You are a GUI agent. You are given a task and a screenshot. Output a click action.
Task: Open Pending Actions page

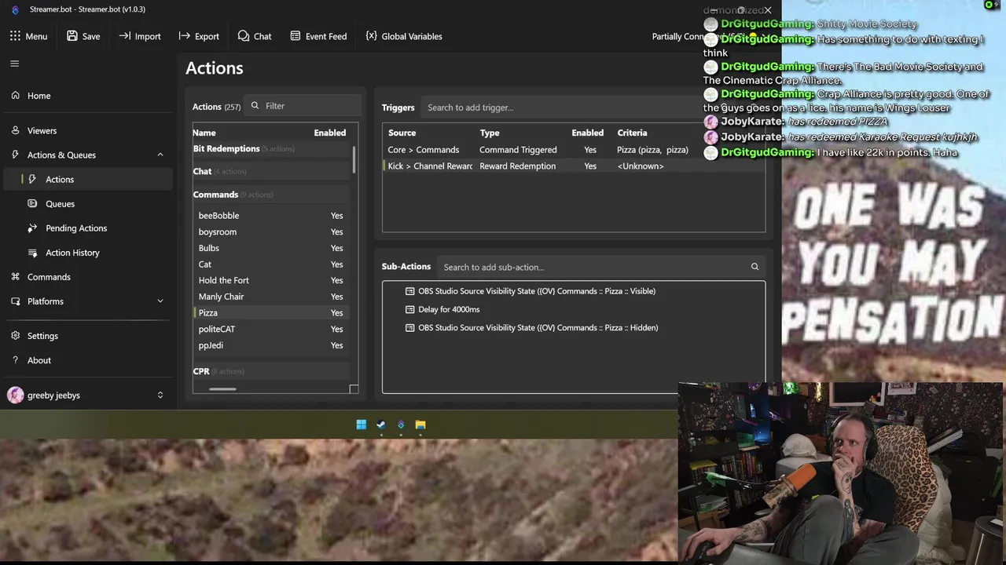tap(89, 228)
